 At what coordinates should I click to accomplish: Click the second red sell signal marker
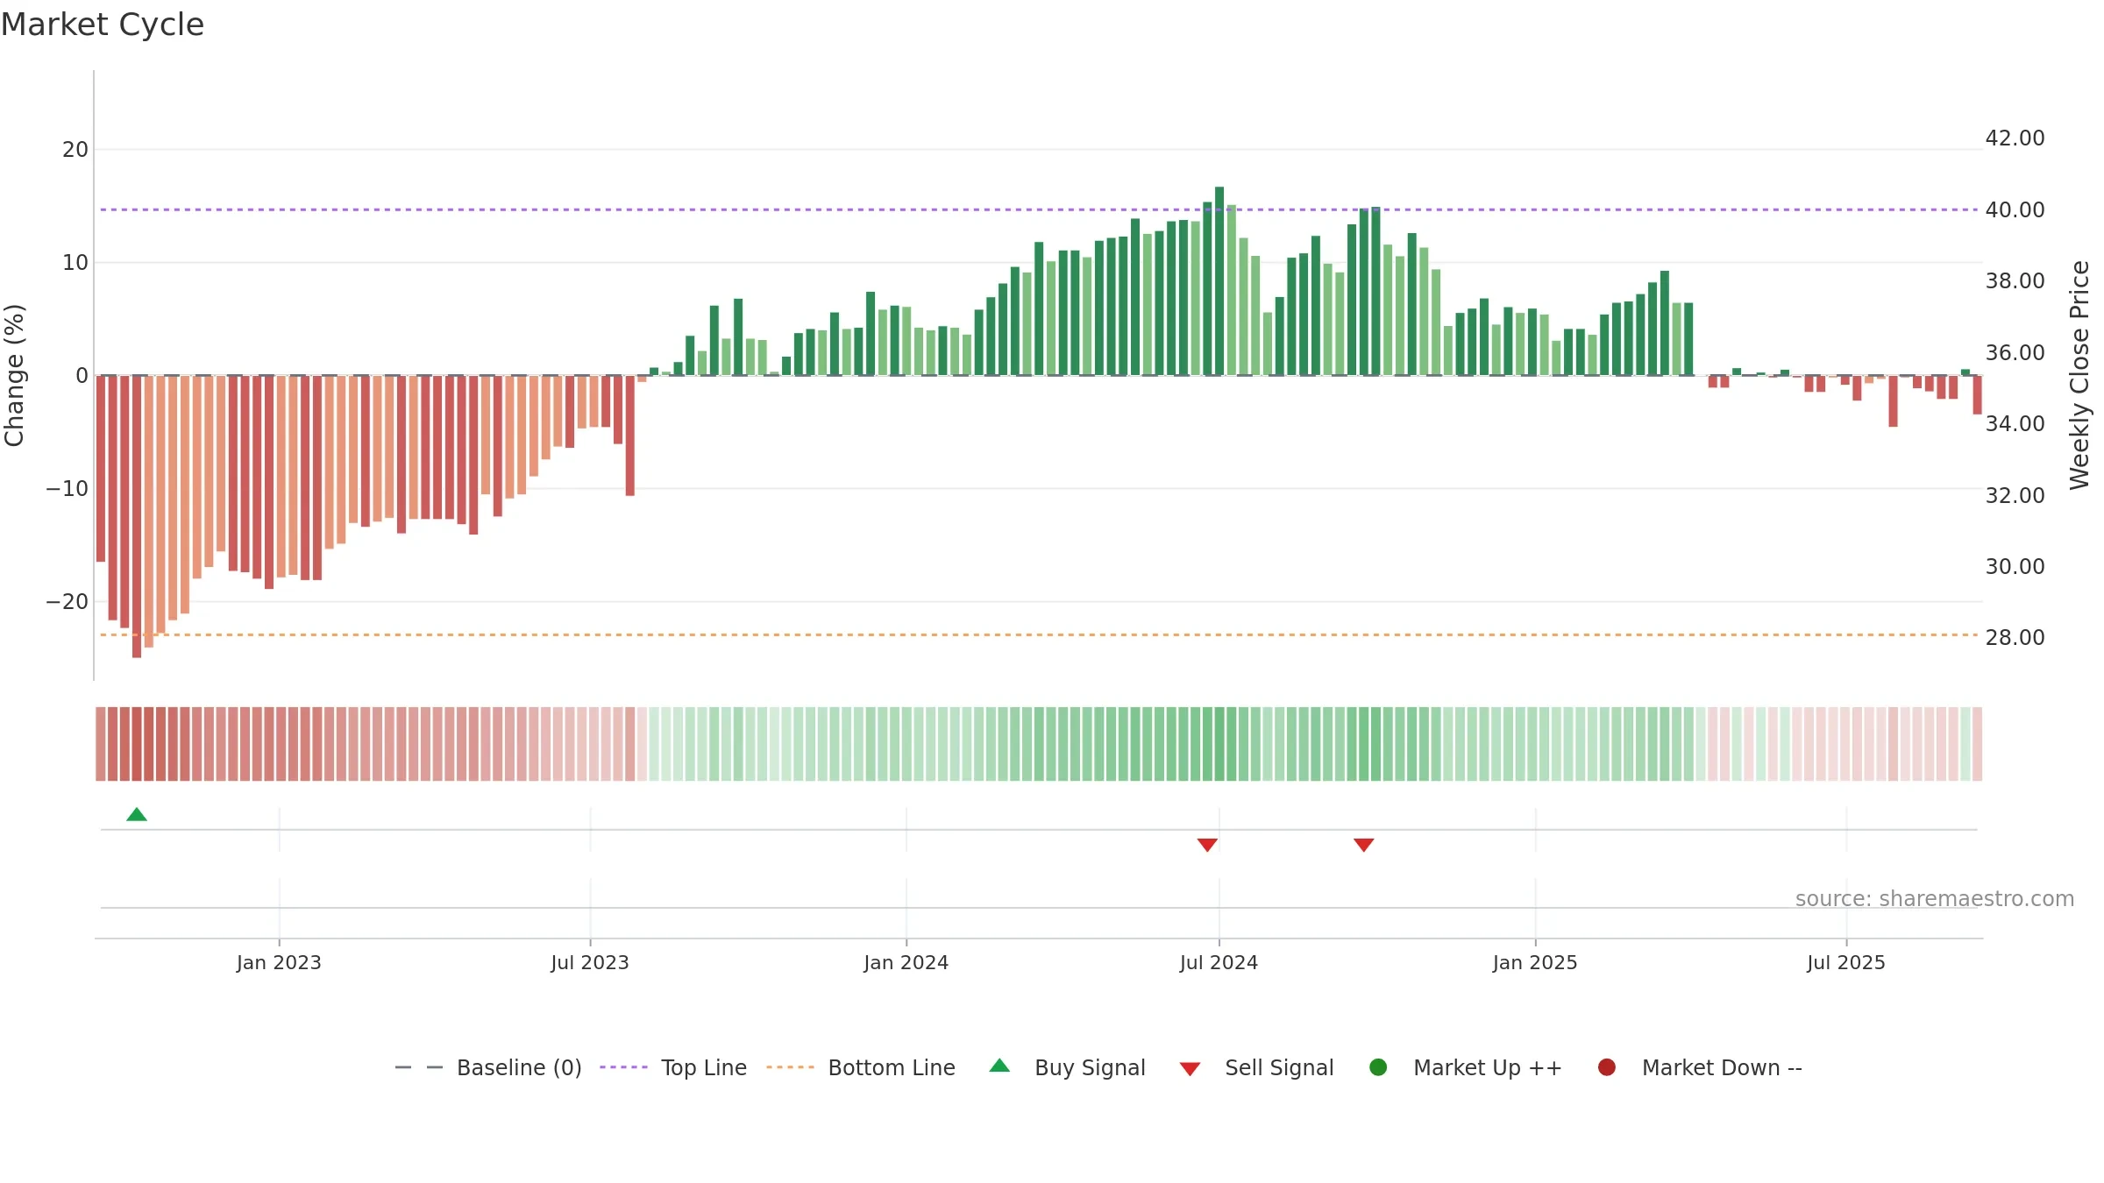coord(1363,845)
